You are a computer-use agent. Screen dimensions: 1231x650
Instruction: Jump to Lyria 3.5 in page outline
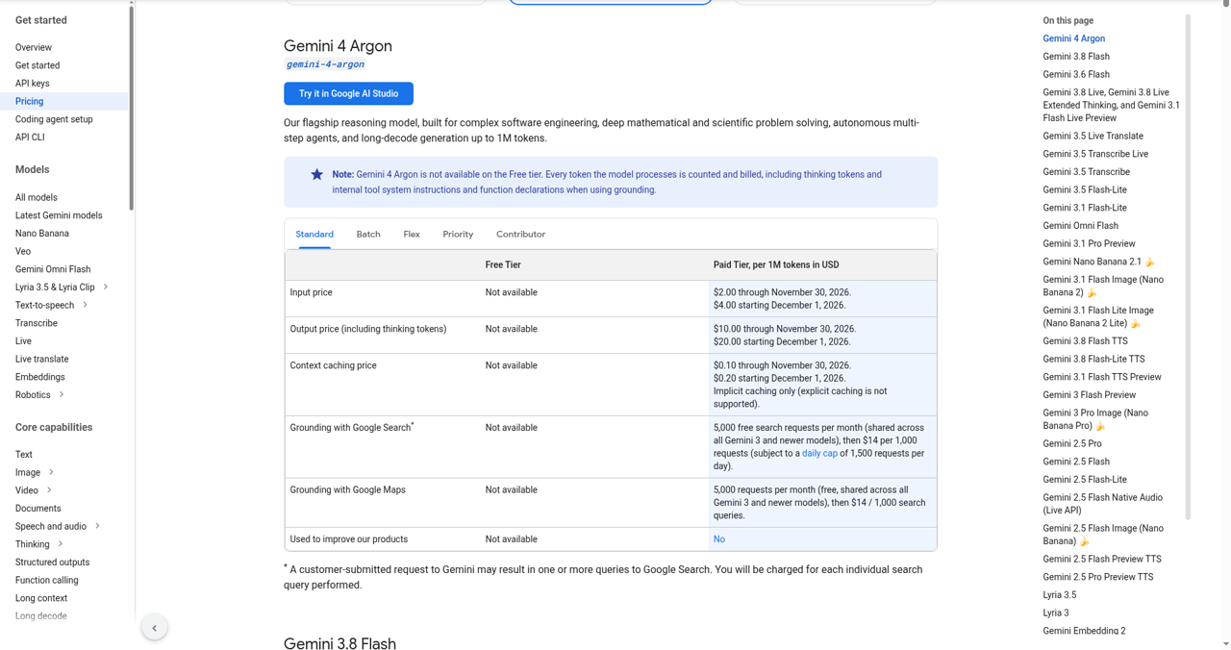[x=1060, y=595]
